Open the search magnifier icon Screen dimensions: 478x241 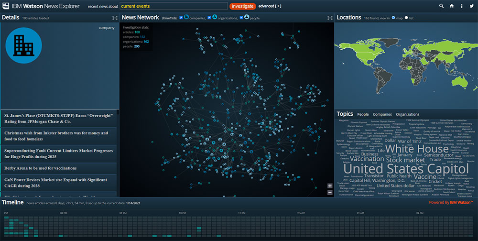click(441, 6)
